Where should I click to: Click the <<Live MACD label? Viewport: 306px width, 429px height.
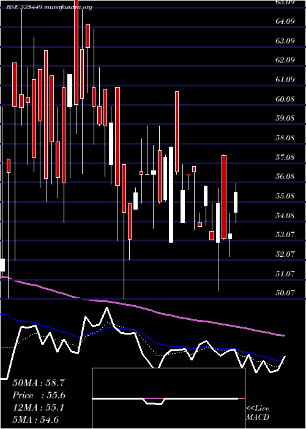[x=258, y=413]
